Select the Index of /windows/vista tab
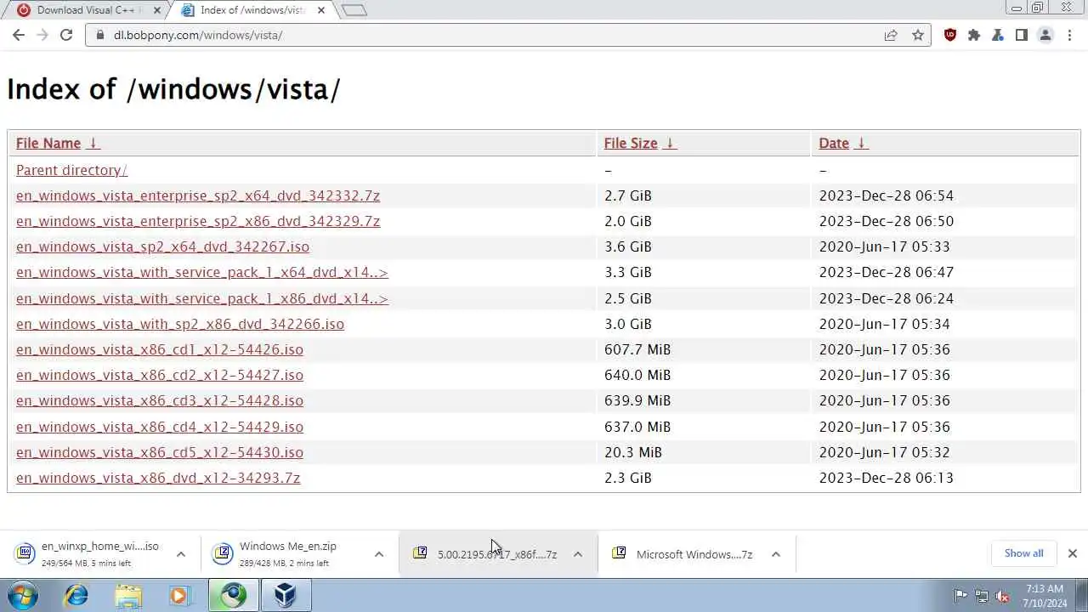Image resolution: width=1088 pixels, height=612 pixels. click(x=252, y=10)
